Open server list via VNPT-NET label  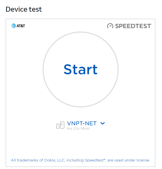click(82, 123)
